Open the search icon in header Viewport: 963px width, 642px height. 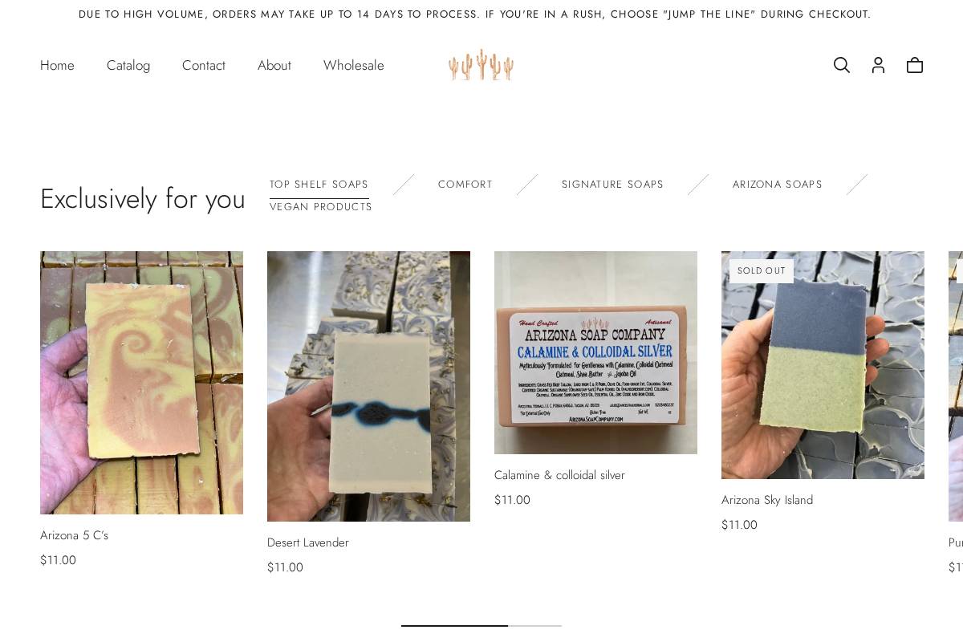[841, 65]
